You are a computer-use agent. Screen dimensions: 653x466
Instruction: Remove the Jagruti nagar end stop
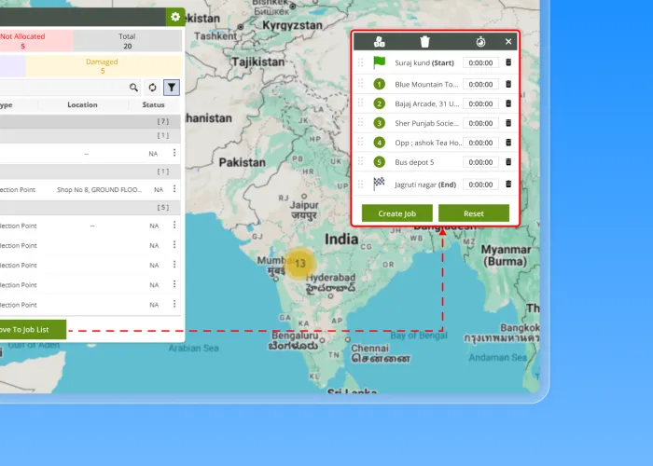pyautogui.click(x=508, y=185)
